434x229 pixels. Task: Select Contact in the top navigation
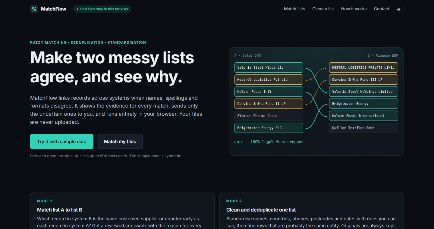pyautogui.click(x=382, y=9)
